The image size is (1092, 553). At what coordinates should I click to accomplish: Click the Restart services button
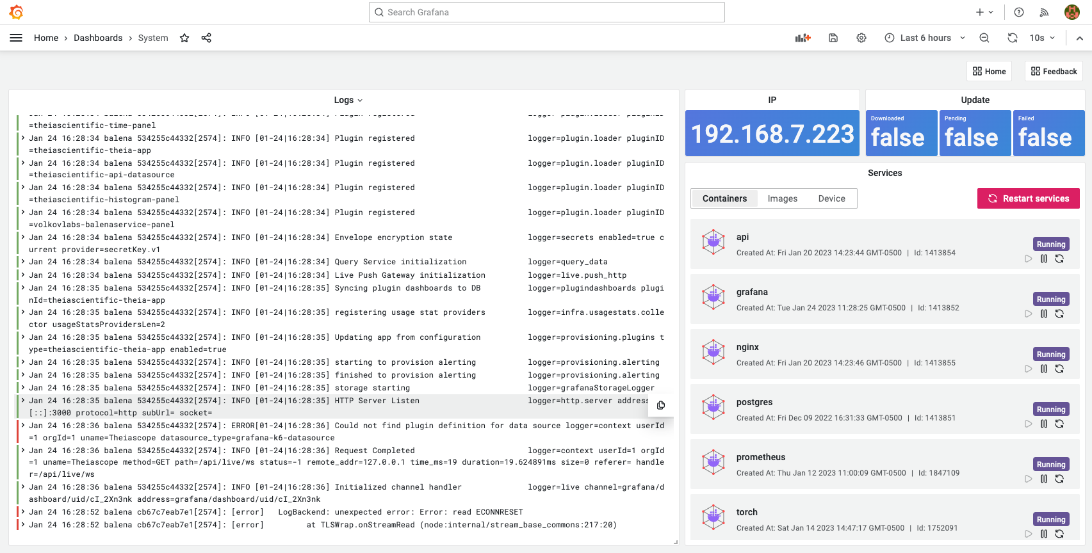(x=1029, y=198)
